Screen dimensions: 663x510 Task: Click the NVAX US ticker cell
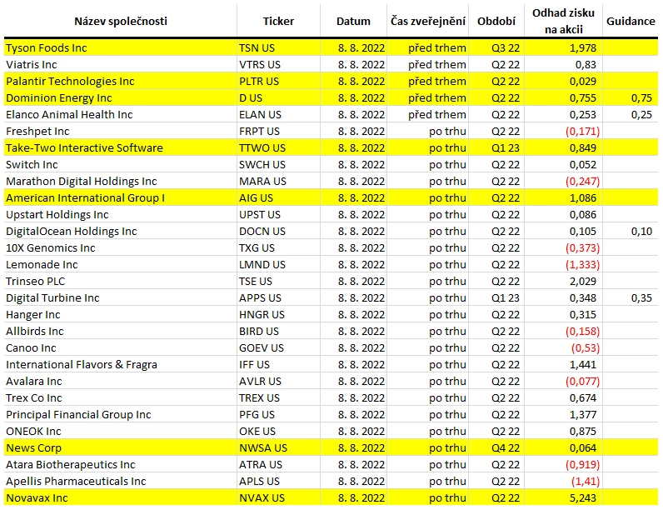278,497
